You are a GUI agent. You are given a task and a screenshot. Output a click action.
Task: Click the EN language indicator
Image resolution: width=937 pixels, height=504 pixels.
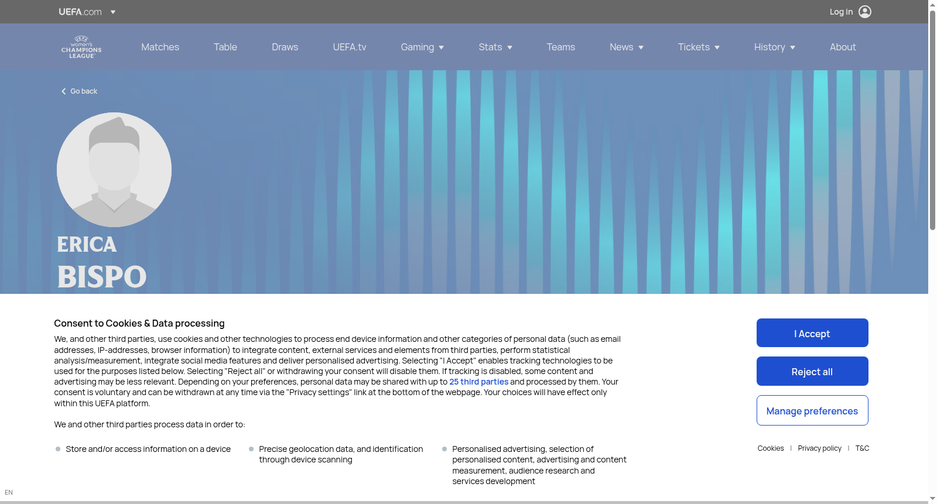click(x=9, y=492)
